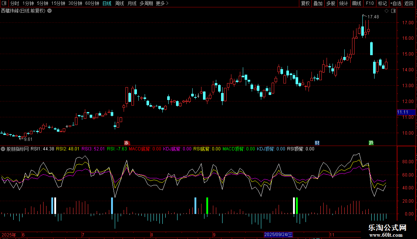The height and width of the screenshot is (239, 417).
Task: Click the panel layout icon at top-left
Action: click(4, 3)
